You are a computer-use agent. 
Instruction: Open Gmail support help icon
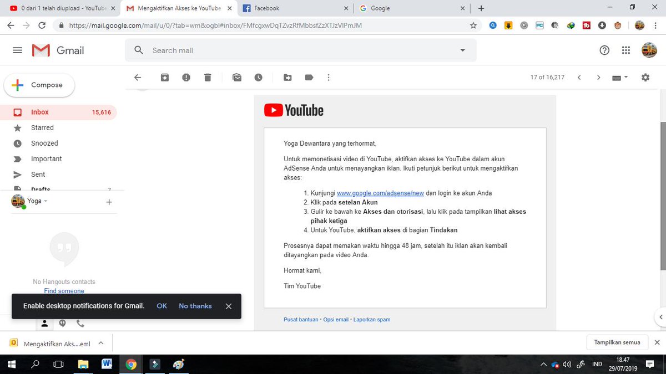tap(604, 50)
